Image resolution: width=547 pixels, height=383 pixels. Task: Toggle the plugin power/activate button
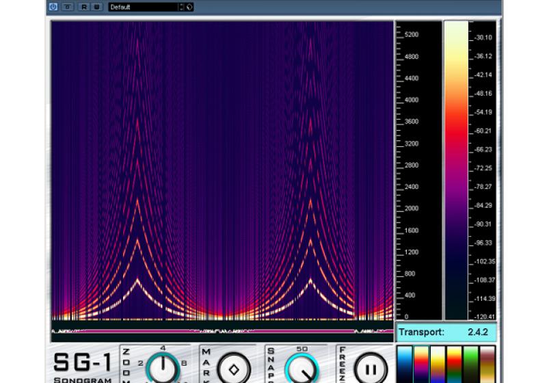tap(53, 7)
